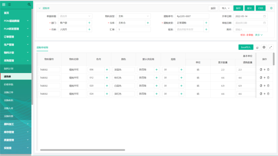Screen dimensions: 278x156
Task: Open 采购订单 in the sidebar
Action: tap(9, 93)
